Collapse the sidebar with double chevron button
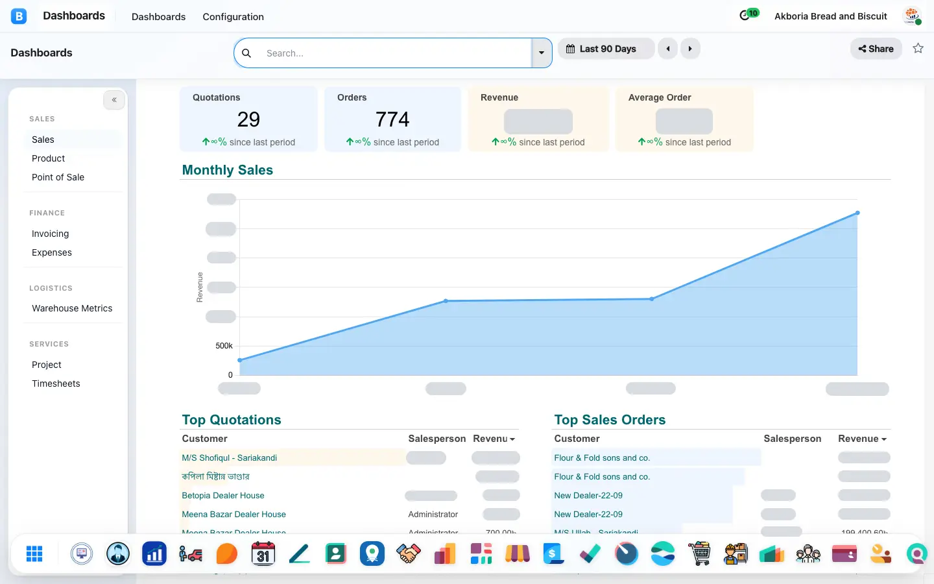The width and height of the screenshot is (934, 584). 114,100
